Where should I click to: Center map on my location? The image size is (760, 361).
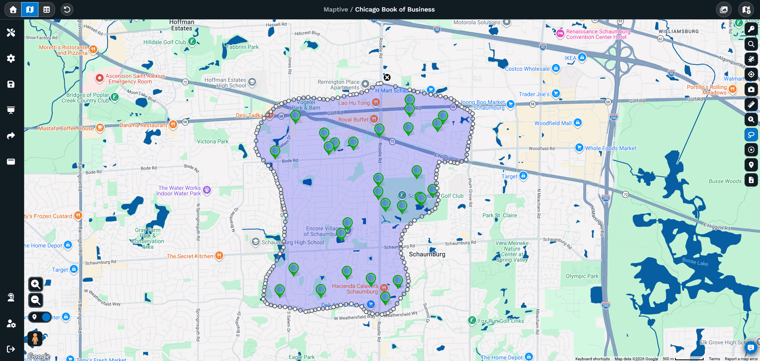pos(751,74)
